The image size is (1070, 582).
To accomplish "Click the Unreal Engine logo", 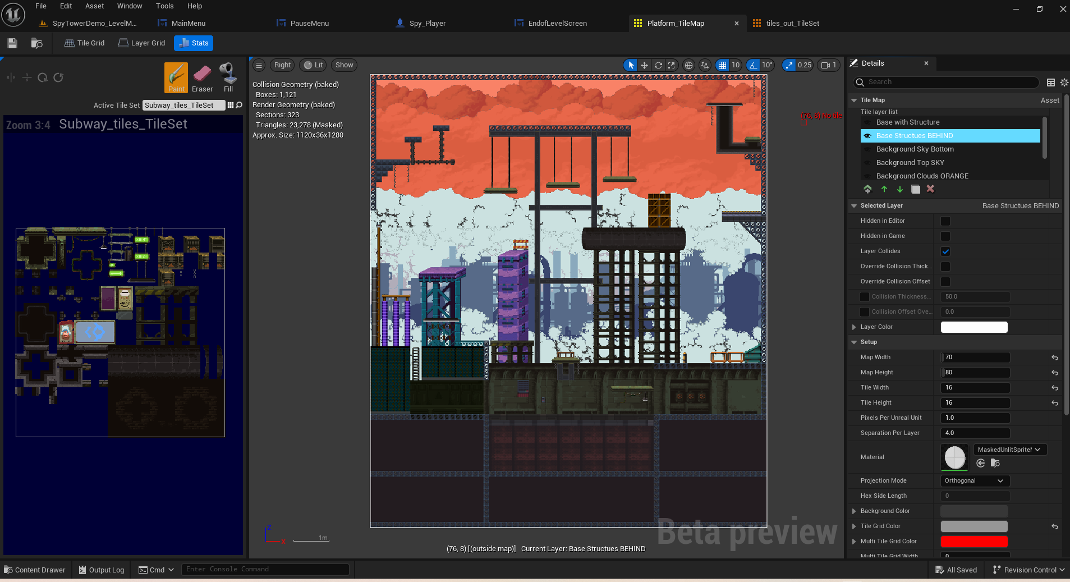I will pyautogui.click(x=13, y=15).
